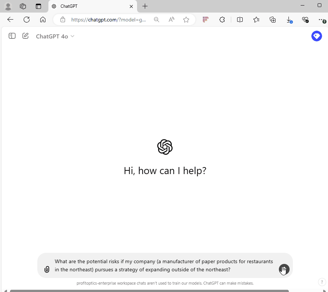This screenshot has height=292, width=328.
Task: Open a new browser tab
Action: 145,6
